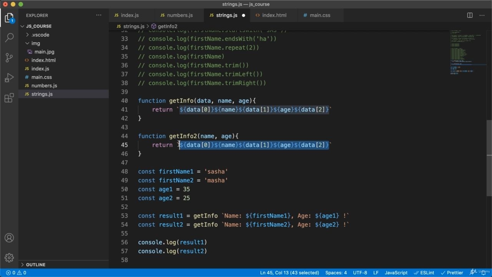Click JavaScript language mode in status bar
This screenshot has width=492, height=277.
396,273
